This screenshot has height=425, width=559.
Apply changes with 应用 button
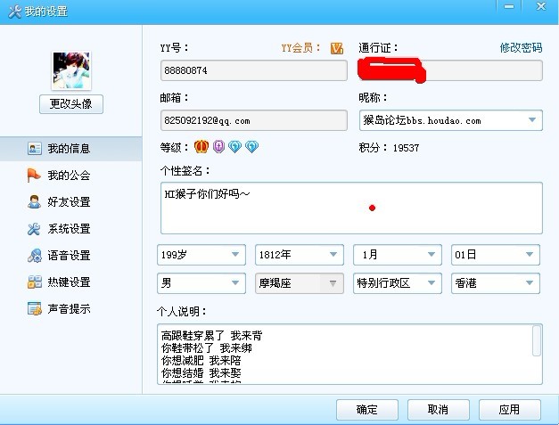pyautogui.click(x=510, y=409)
